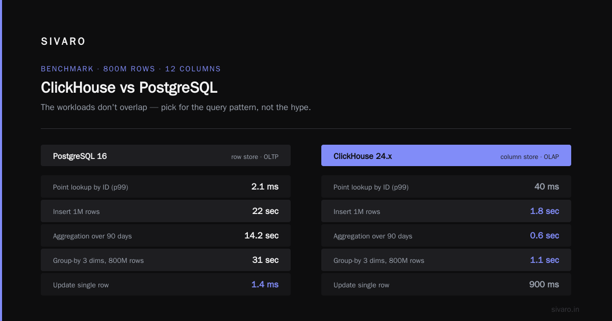Select the ClickHouse group-by value 1.1 sec

pyautogui.click(x=545, y=260)
